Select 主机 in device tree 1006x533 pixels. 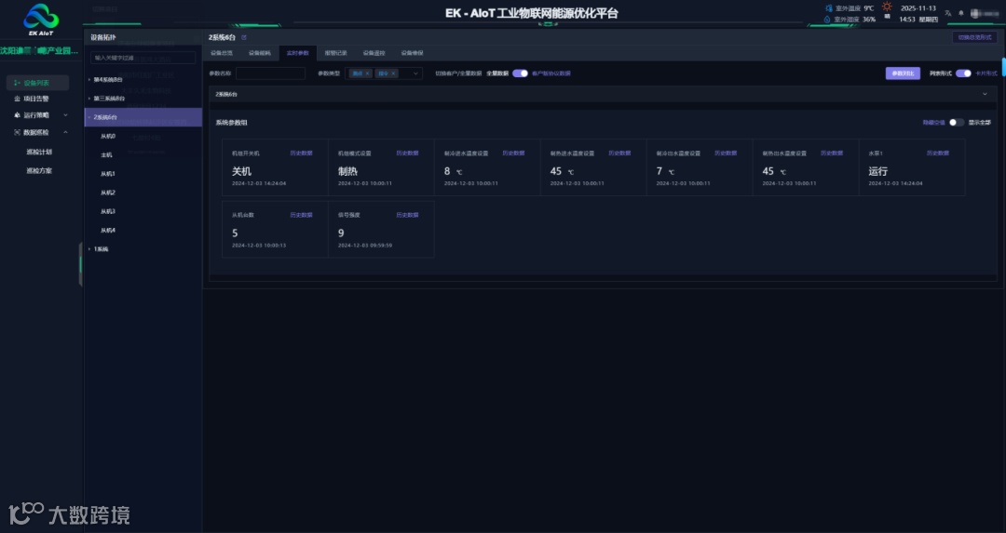[x=106, y=155]
